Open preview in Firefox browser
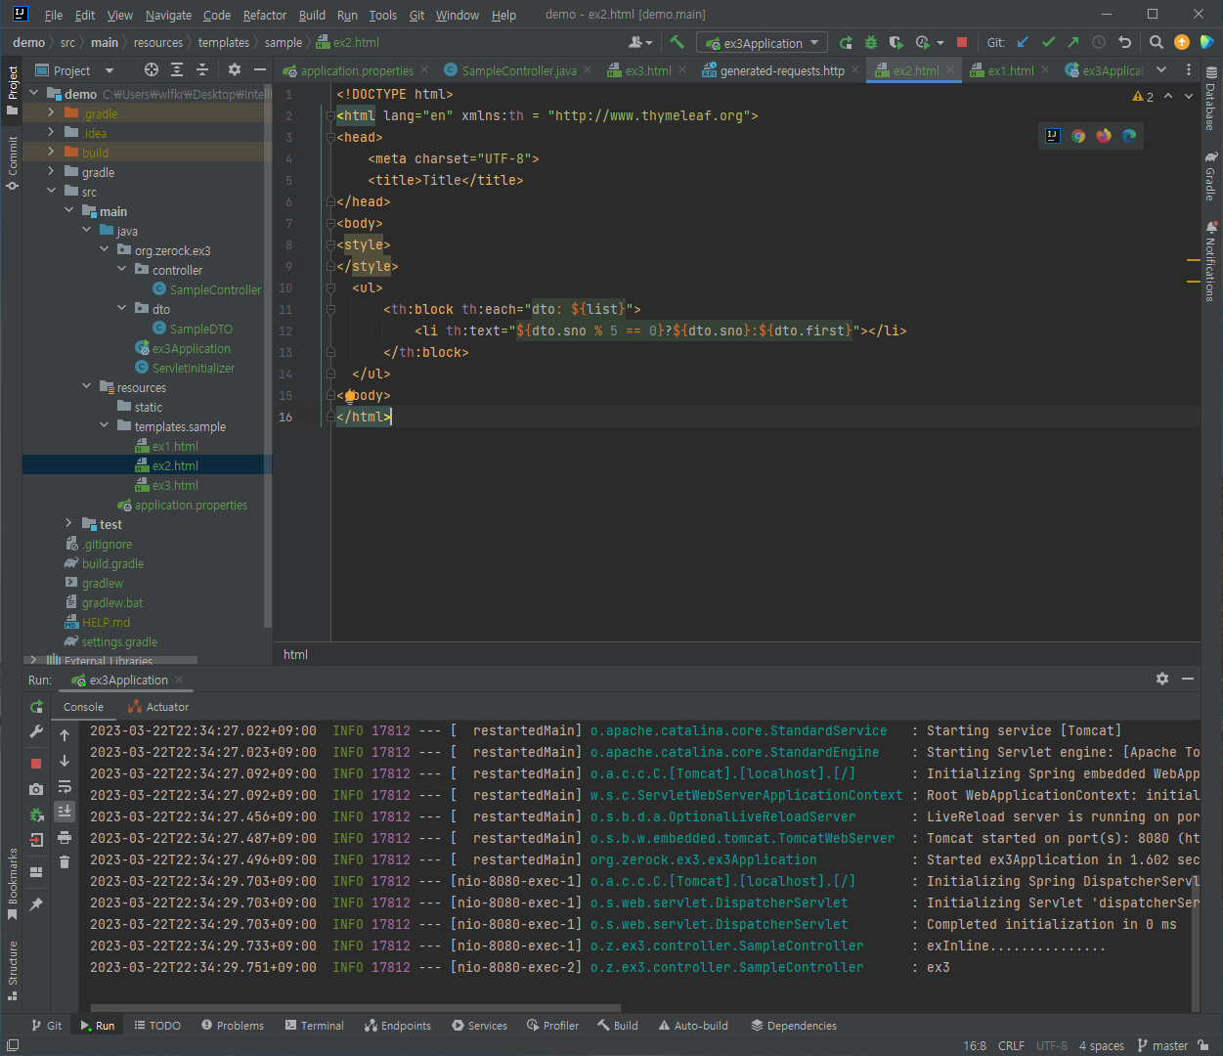Screen dimensions: 1223x1056 pyautogui.click(x=1104, y=136)
